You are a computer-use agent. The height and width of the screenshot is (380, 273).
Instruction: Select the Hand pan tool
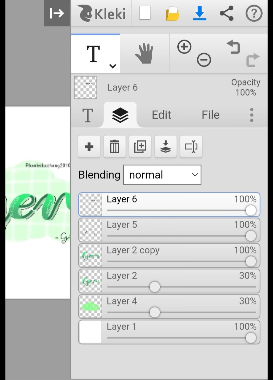(x=144, y=54)
